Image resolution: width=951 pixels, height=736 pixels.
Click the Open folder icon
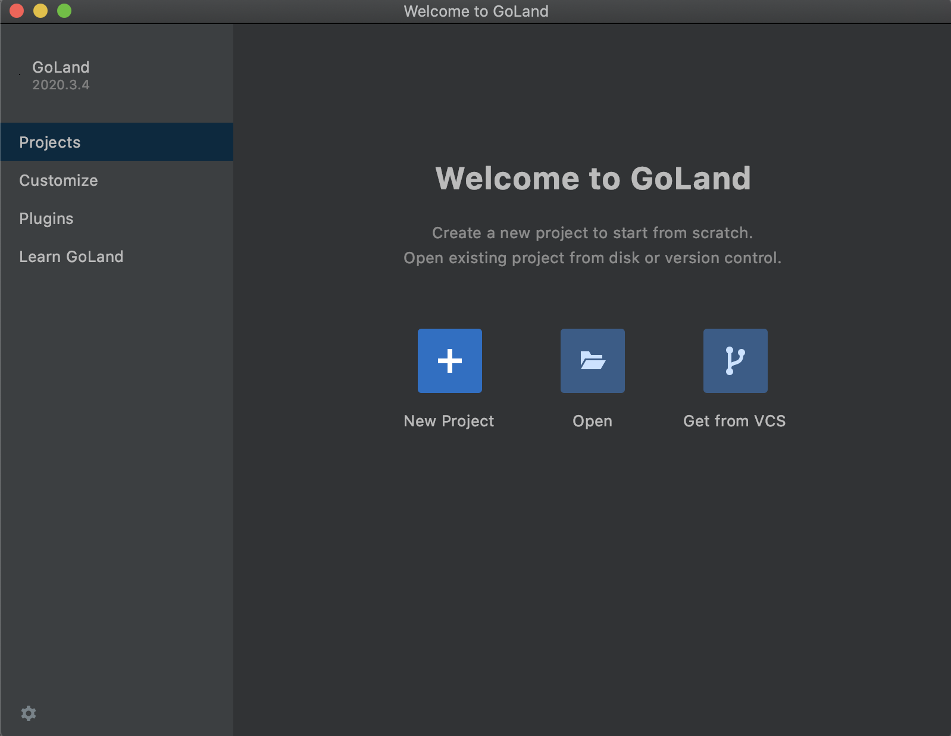[x=593, y=361]
